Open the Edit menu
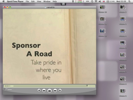 click(x=33, y=1)
